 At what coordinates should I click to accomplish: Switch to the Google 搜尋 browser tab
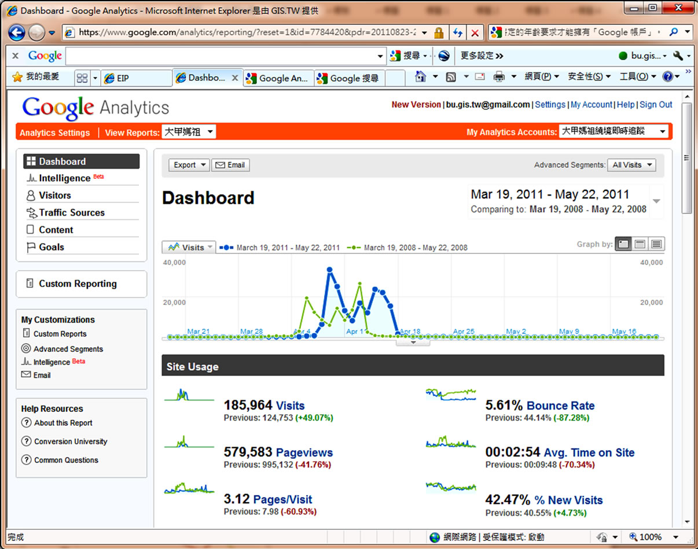pos(349,78)
